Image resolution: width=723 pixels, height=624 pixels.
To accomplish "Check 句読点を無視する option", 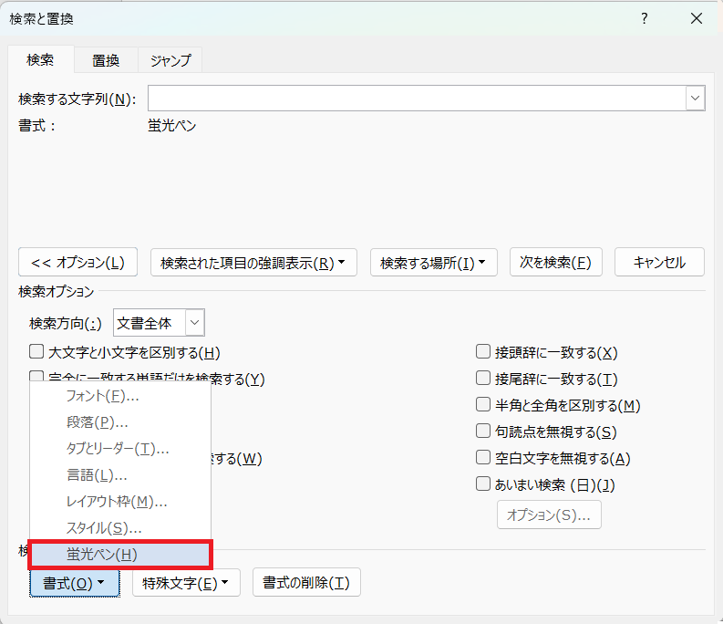I will 483,432.
